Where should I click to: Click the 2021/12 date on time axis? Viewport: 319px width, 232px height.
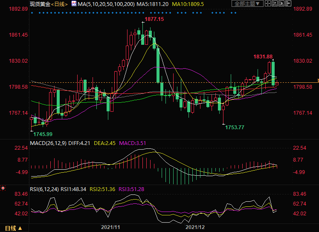coord(195,228)
